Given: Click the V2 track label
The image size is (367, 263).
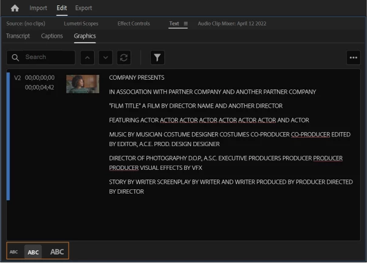Looking at the screenshot, I should [x=18, y=78].
